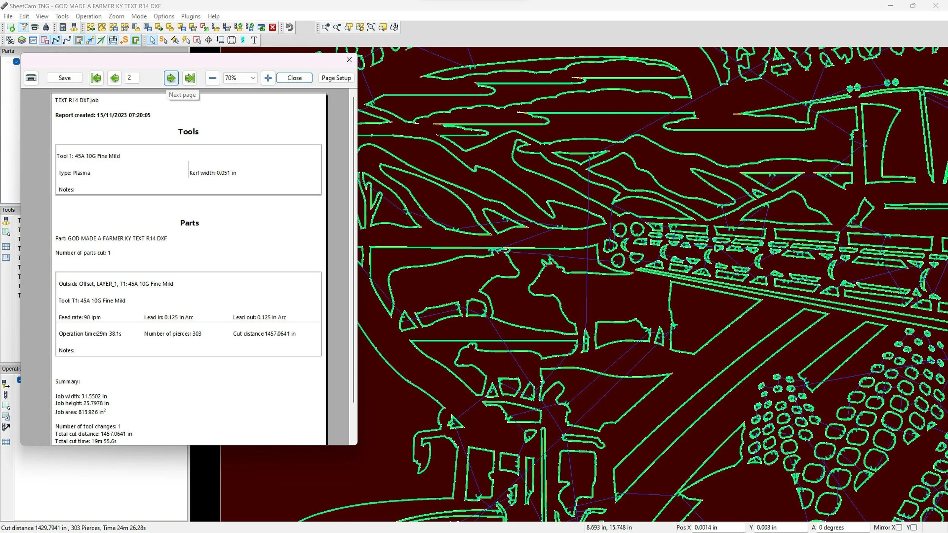
Task: Open the 70% zoom level dropdown
Action: (x=253, y=78)
